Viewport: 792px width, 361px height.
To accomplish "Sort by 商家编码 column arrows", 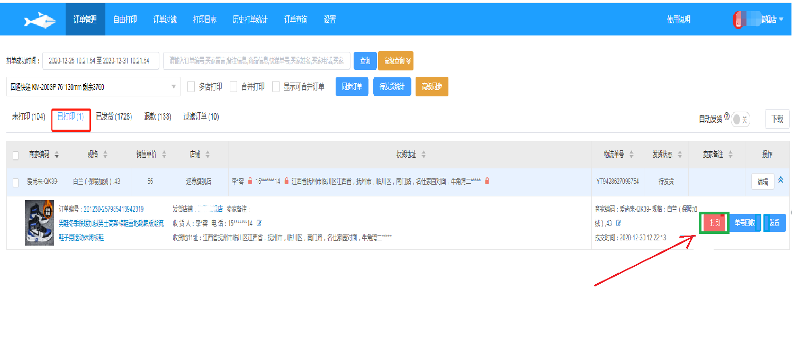I will (57, 155).
